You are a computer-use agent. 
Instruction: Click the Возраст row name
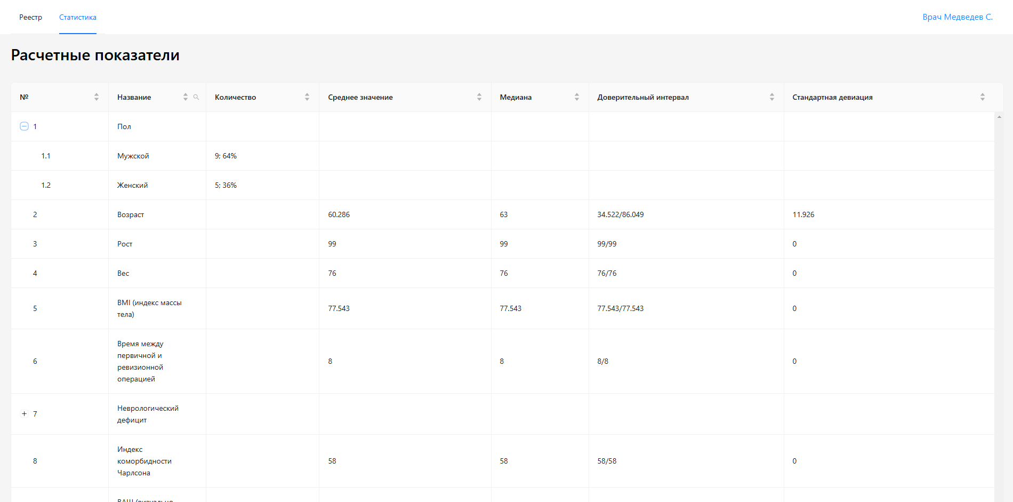coord(131,214)
